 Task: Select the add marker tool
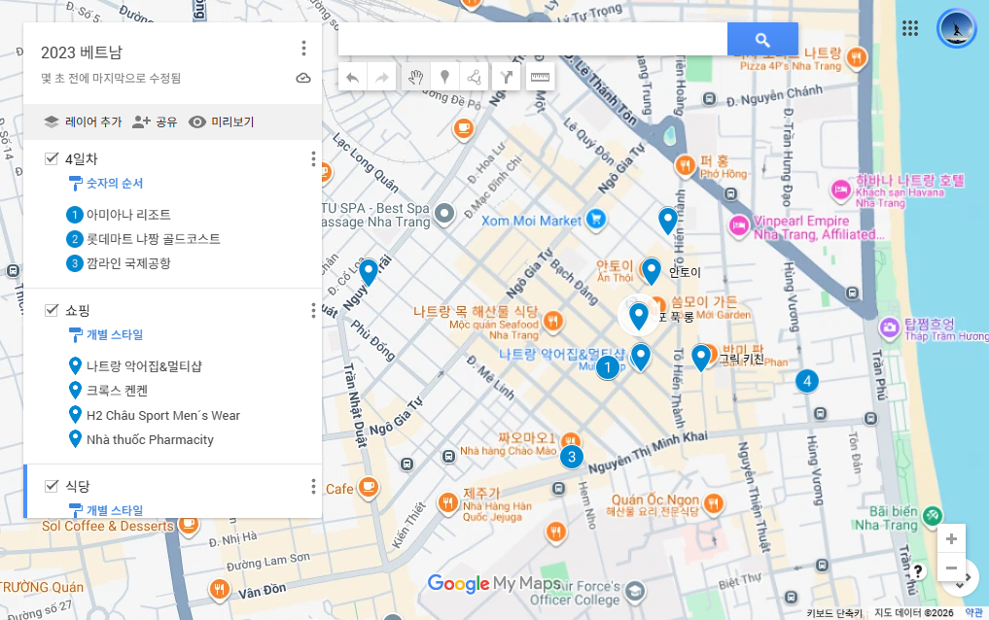coord(444,78)
